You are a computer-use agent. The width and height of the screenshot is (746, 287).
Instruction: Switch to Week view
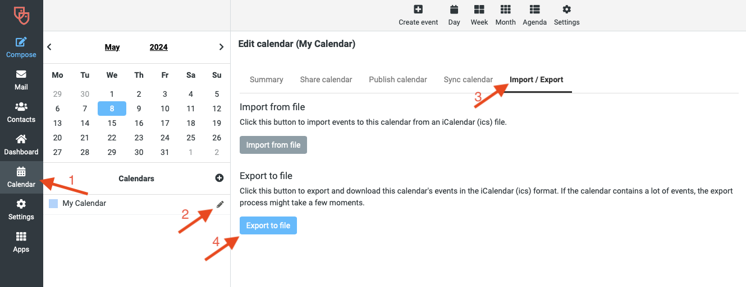(x=479, y=15)
